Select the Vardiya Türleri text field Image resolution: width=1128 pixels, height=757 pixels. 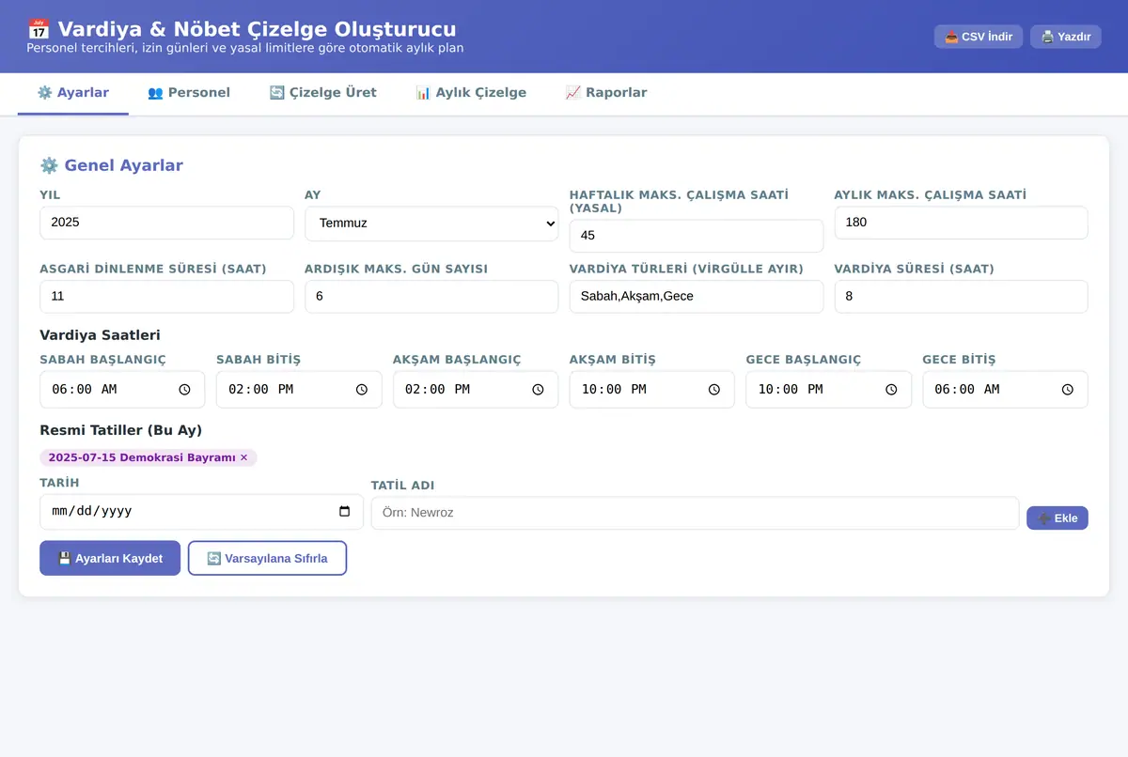tap(697, 297)
